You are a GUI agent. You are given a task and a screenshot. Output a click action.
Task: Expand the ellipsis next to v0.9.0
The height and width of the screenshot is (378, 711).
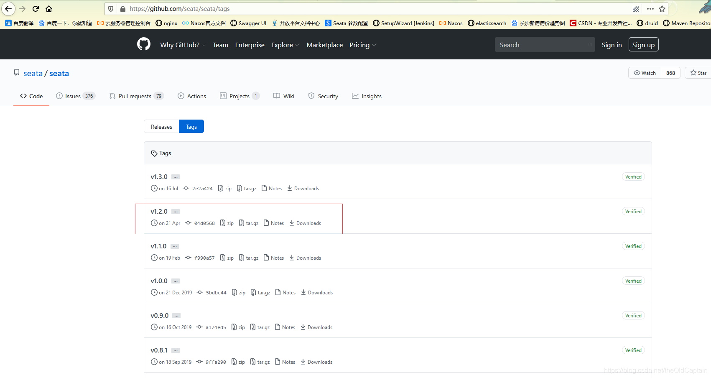(x=177, y=316)
